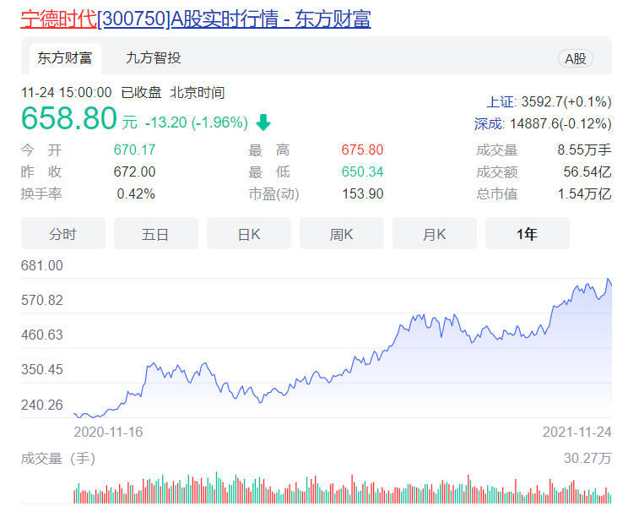Click the 成交额 value 56.54亿

[x=588, y=171]
